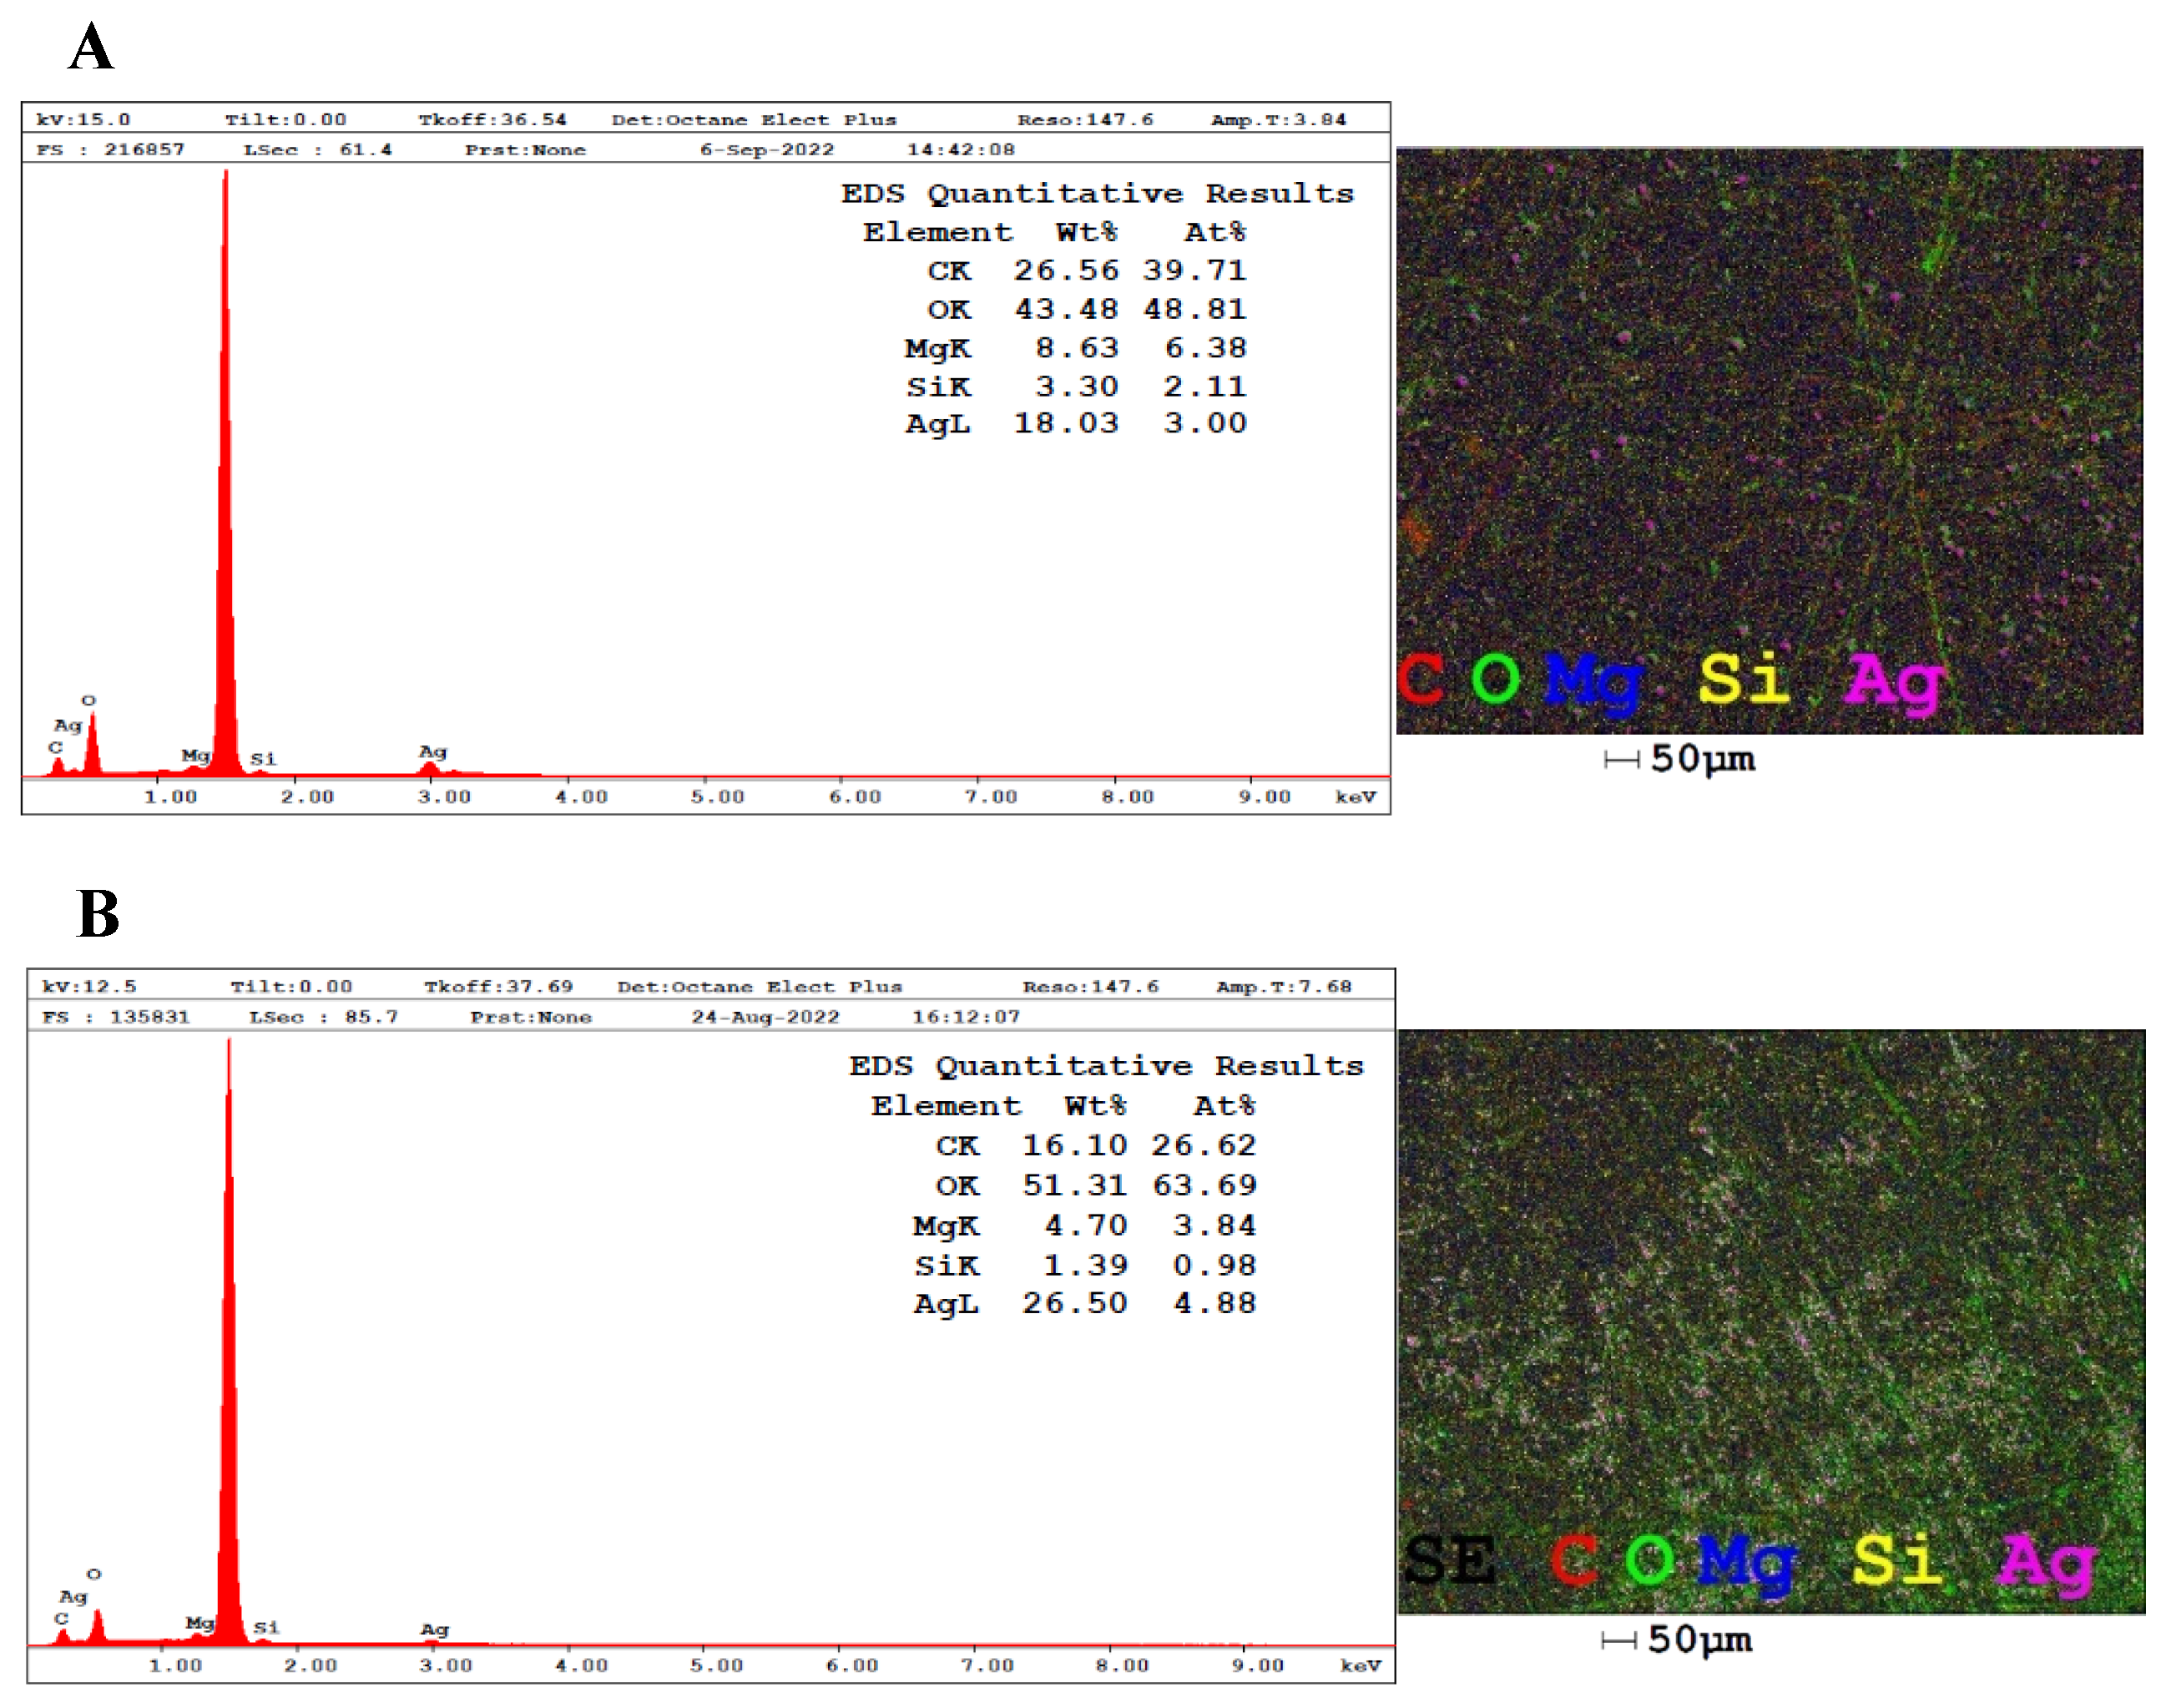Click the yellow Si legend label in map B
Viewport: 2161px width, 1708px height.
(x=1896, y=1560)
